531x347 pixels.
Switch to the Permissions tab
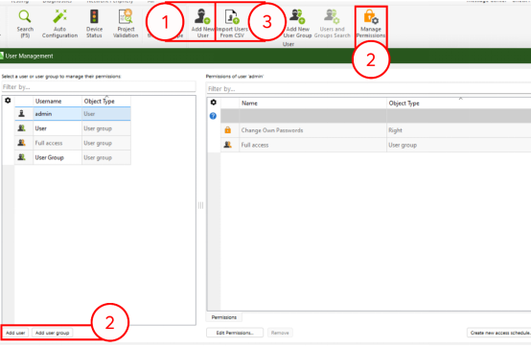tap(224, 317)
